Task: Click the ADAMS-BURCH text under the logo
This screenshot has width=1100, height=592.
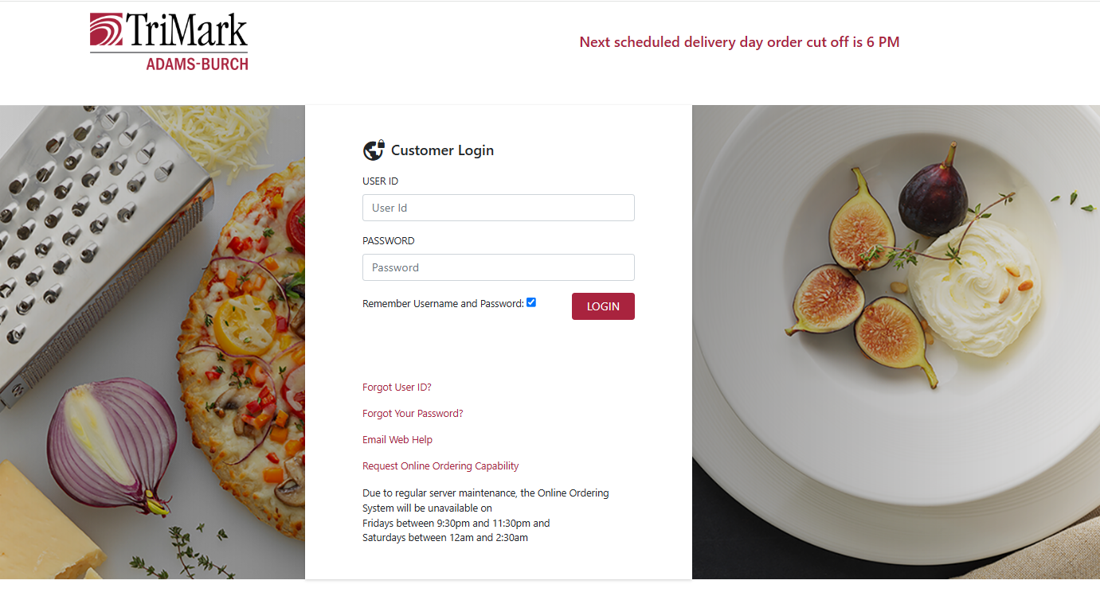Action: tap(197, 64)
